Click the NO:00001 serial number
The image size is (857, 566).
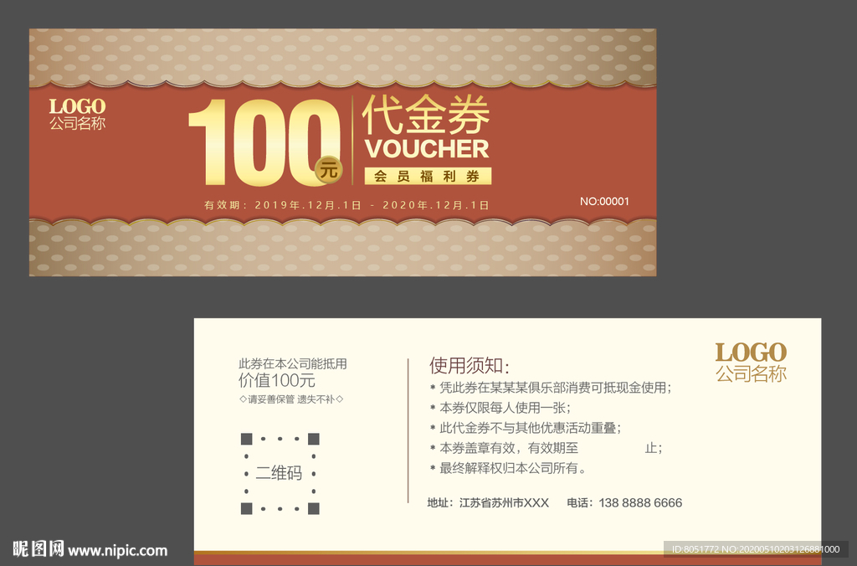(604, 201)
